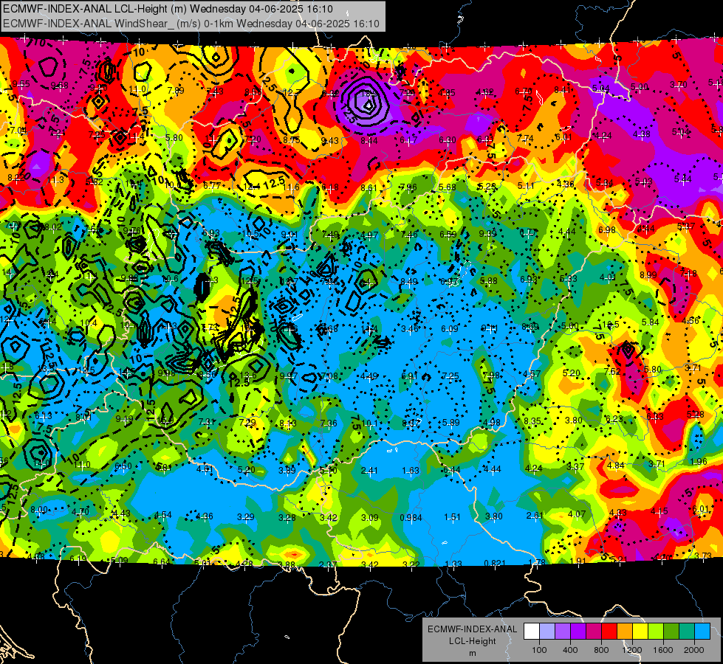Screen dimensions: 723x664
Task: Click the grid value '1.51'
Action: pyautogui.click(x=452, y=517)
